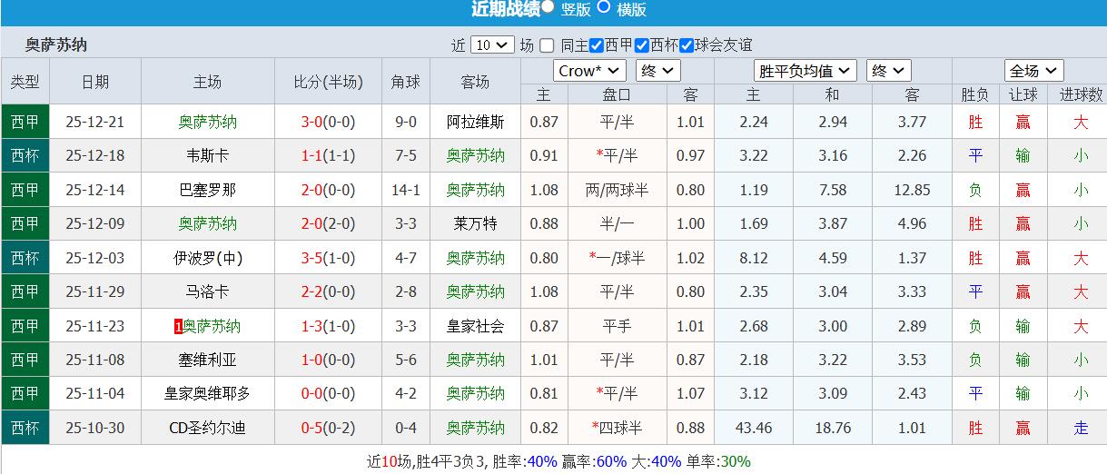
Task: Click away team 皇家社会
Action: click(475, 326)
